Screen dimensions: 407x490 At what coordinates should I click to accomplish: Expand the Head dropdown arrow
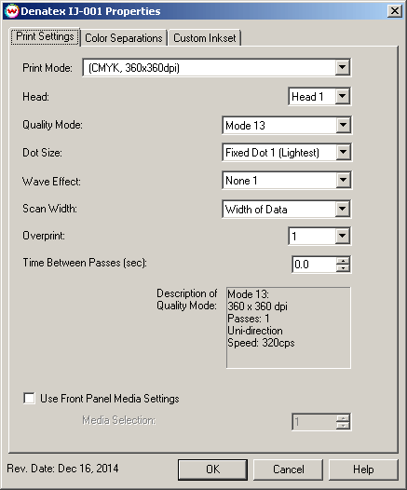point(343,96)
